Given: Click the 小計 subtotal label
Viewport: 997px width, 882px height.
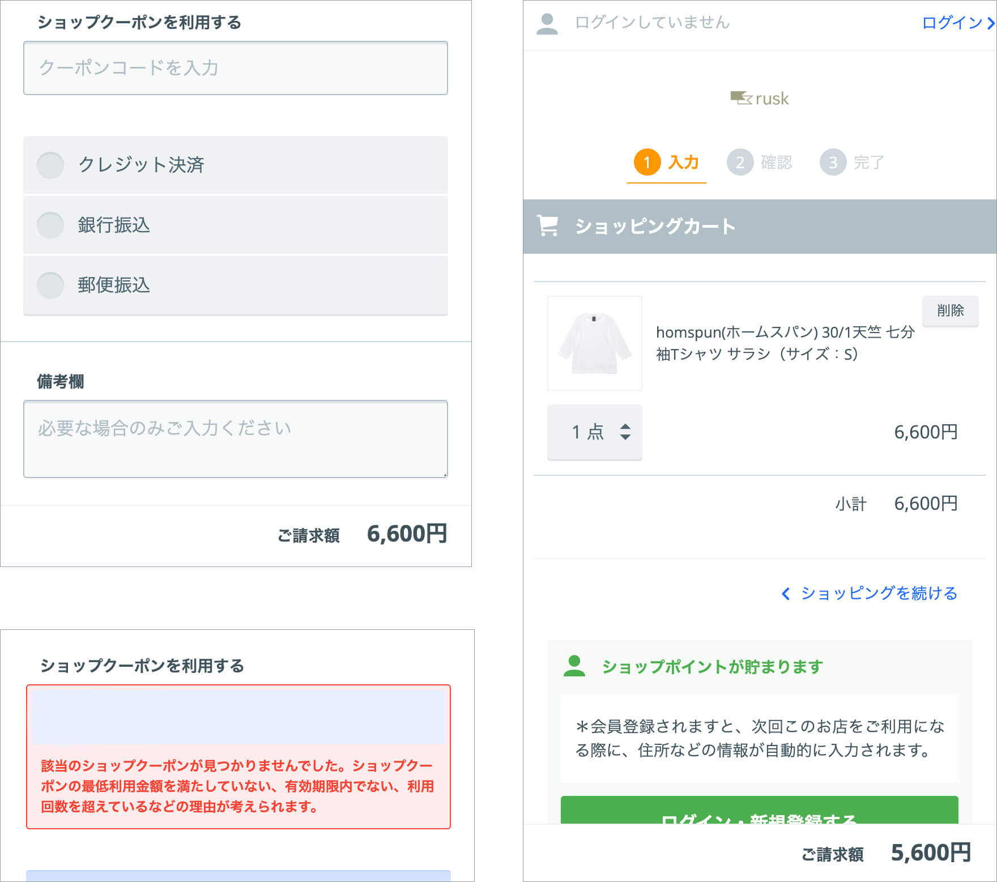Looking at the screenshot, I should (851, 504).
